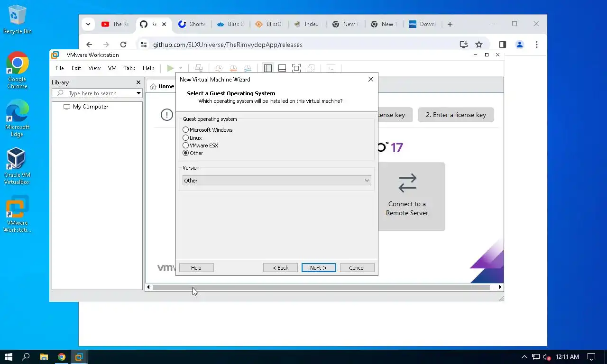
Task: Switch to the YouTube tab in Chrome
Action: pos(115,24)
